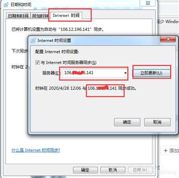Click 确定 at bottom of Date and Time window
This screenshot has height=178, width=179.
[x=85, y=170]
